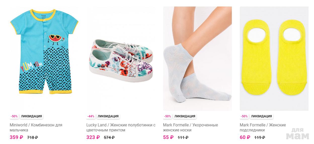314x144 pixels.
Task: Click the 55 ₽ sale price
Action: click(x=168, y=137)
